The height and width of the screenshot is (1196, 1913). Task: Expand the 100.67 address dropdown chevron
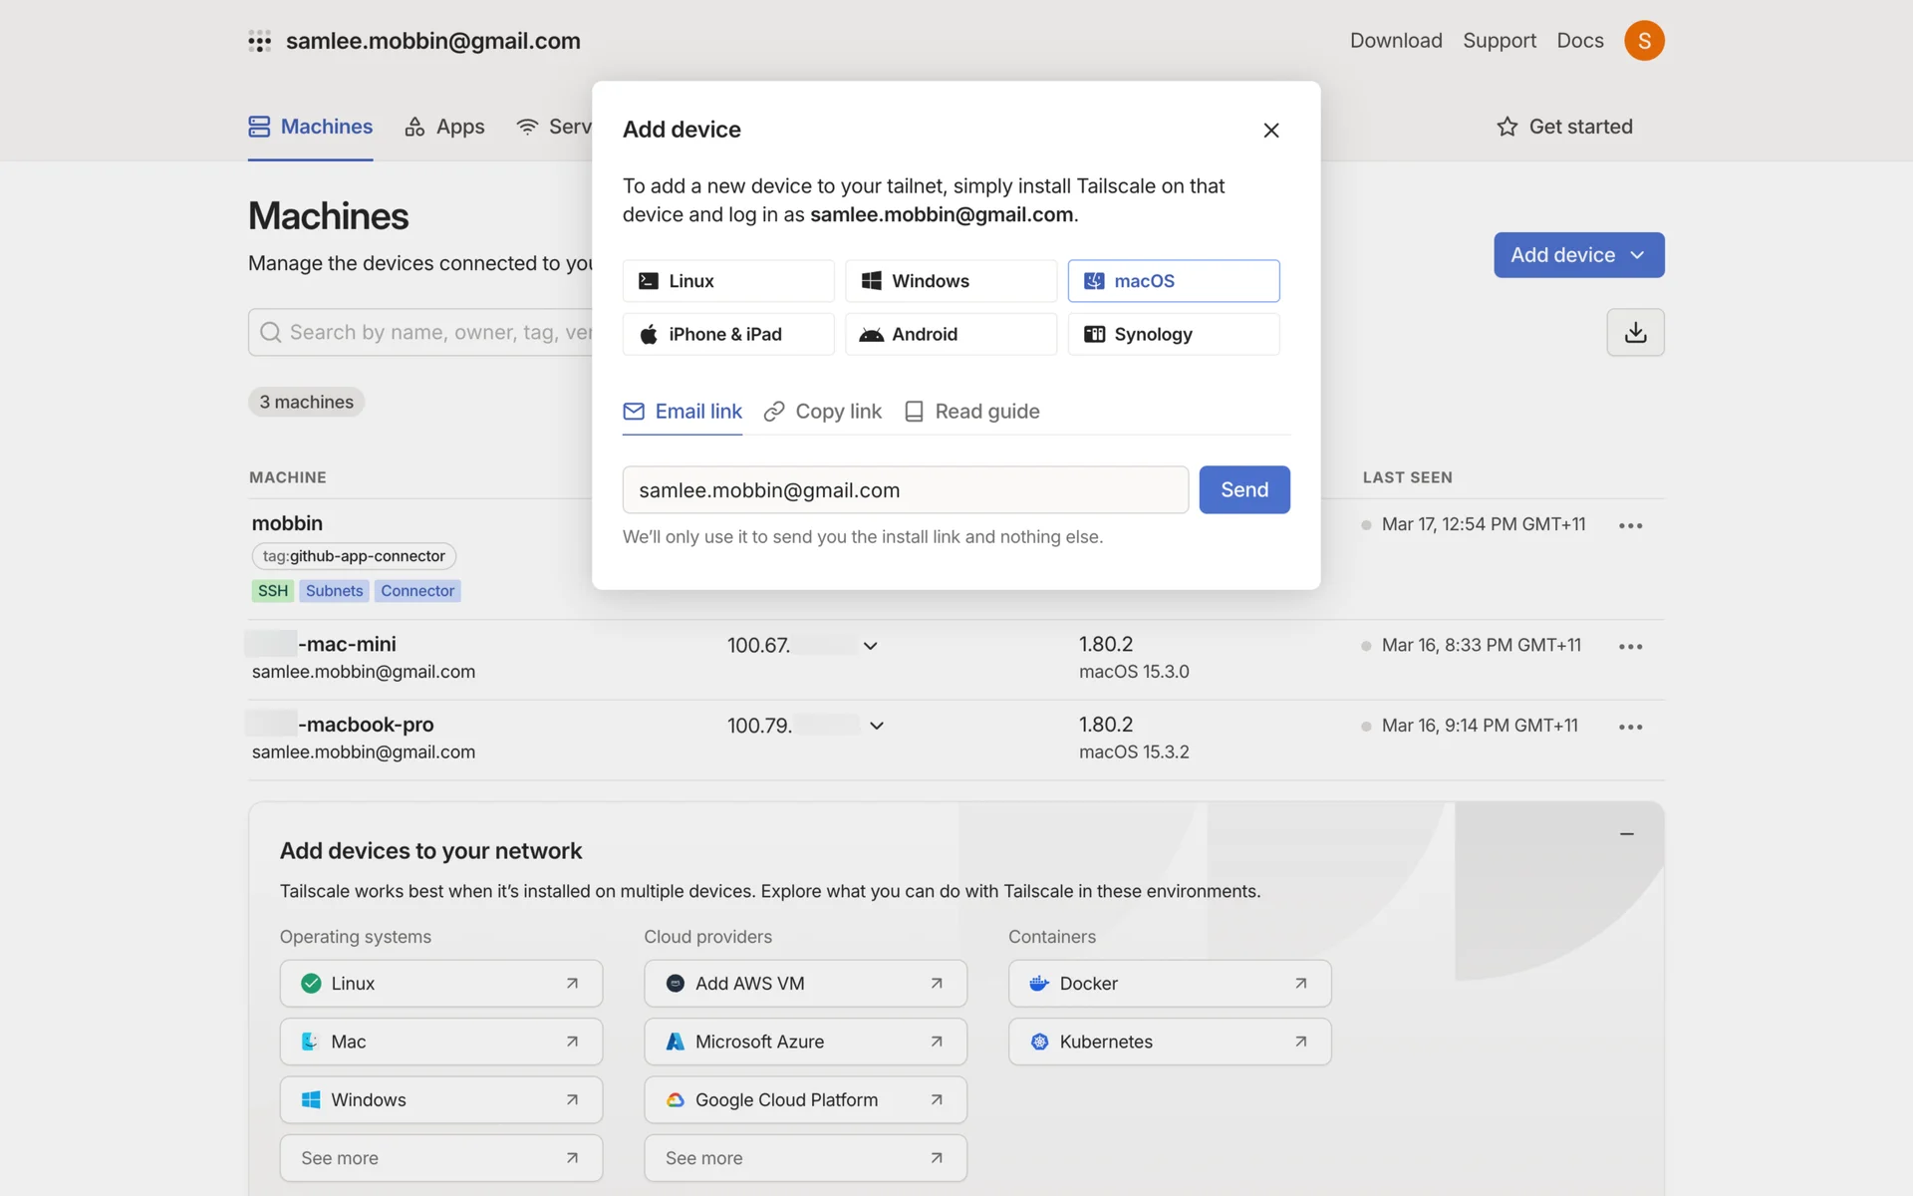[870, 646]
